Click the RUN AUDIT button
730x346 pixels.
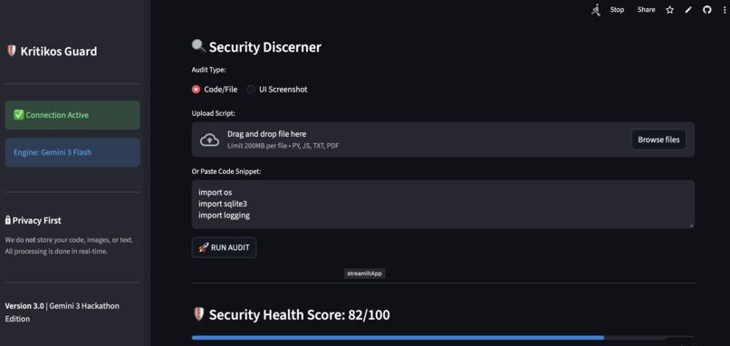point(224,248)
